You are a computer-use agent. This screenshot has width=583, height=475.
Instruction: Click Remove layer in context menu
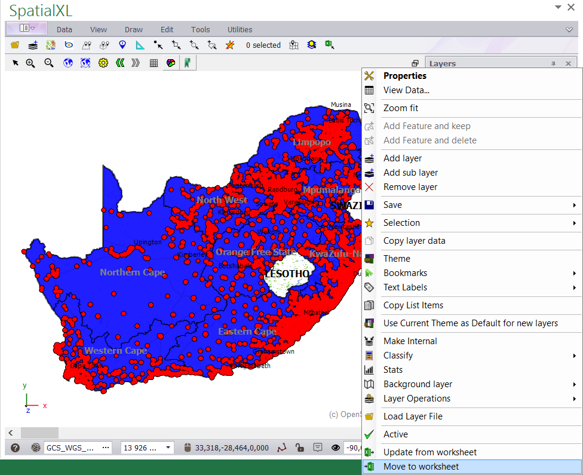coord(410,187)
